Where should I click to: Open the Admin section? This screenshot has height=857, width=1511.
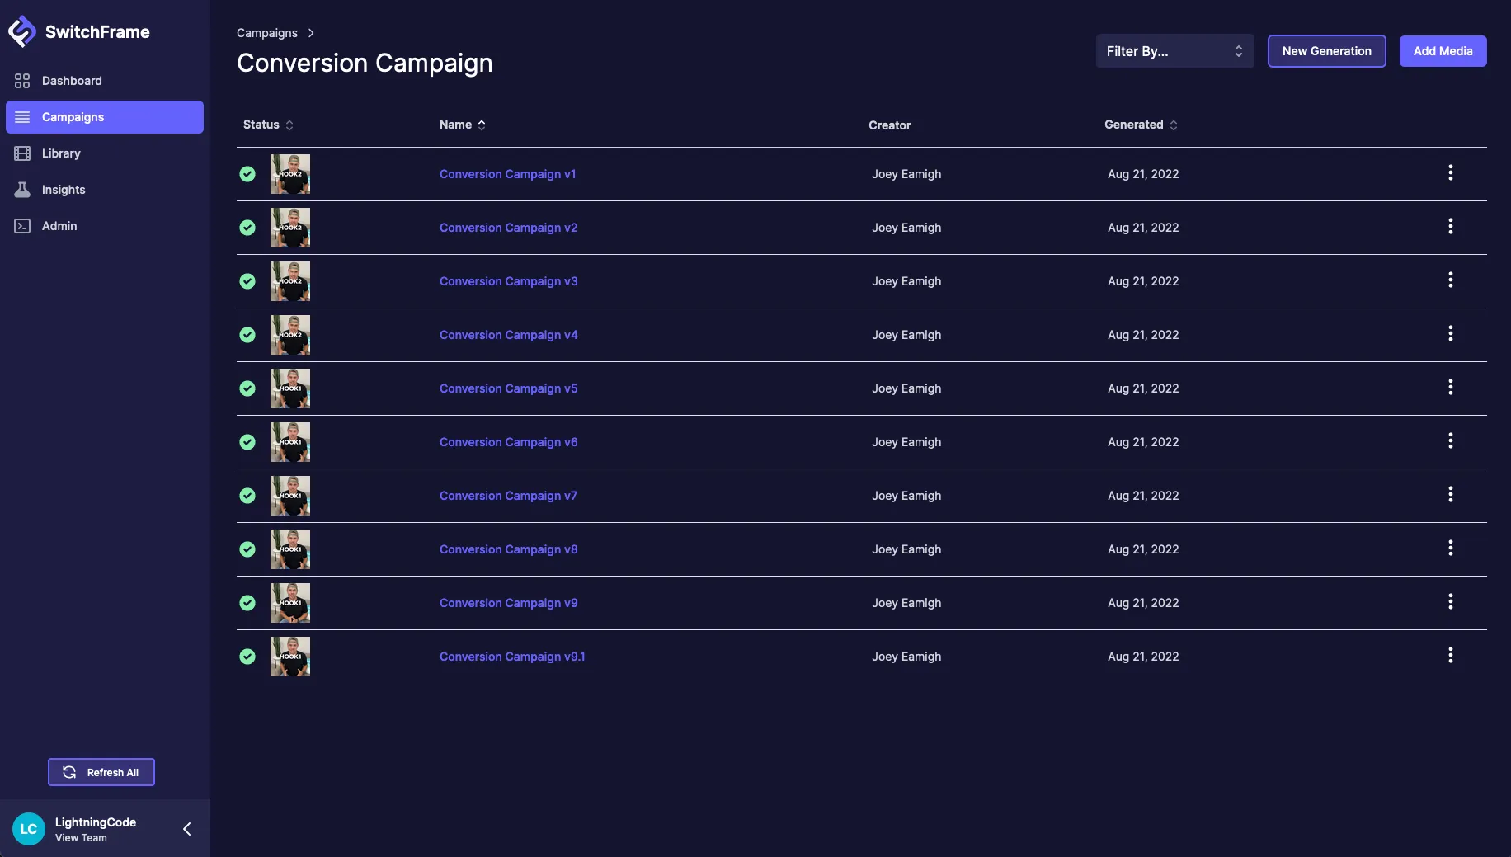point(105,226)
